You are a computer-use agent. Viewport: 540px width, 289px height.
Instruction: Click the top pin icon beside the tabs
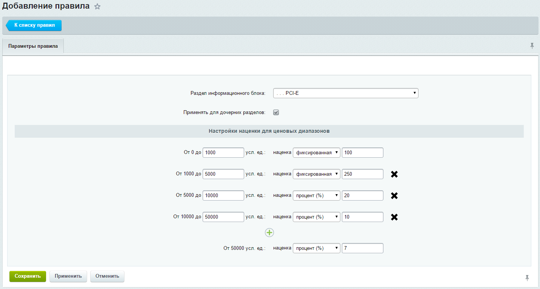click(x=532, y=46)
